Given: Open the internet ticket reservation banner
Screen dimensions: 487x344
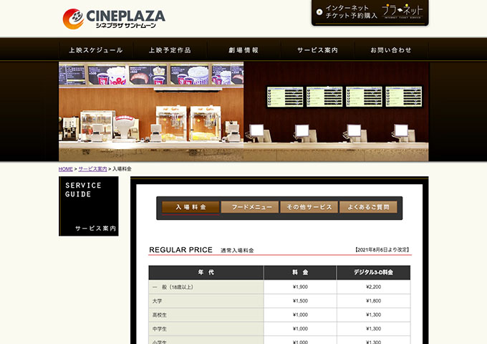Looking at the screenshot, I should (x=370, y=12).
